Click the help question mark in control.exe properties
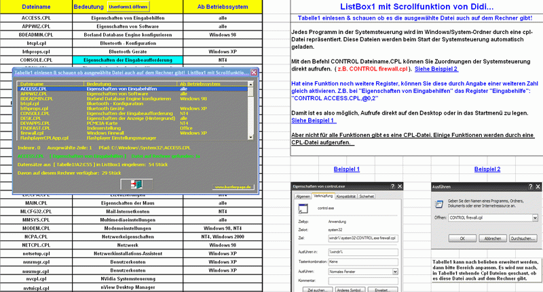The height and width of the screenshot is (292, 543). pyautogui.click(x=393, y=186)
